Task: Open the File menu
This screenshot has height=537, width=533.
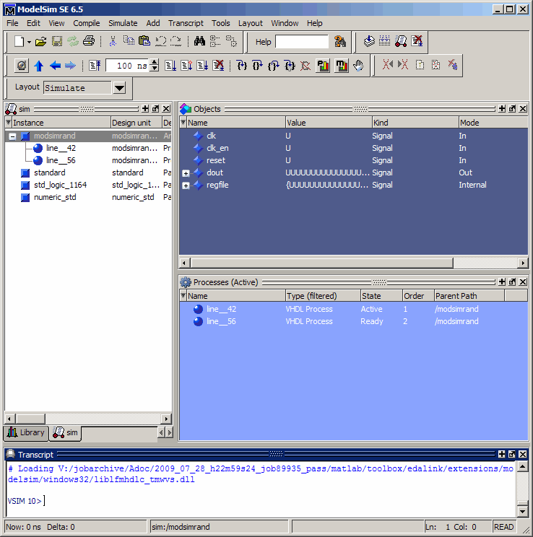Action: 12,23
